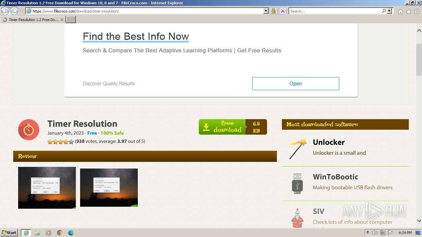
Task: Launch Microsoft Edge from the taskbar
Action: point(71,233)
